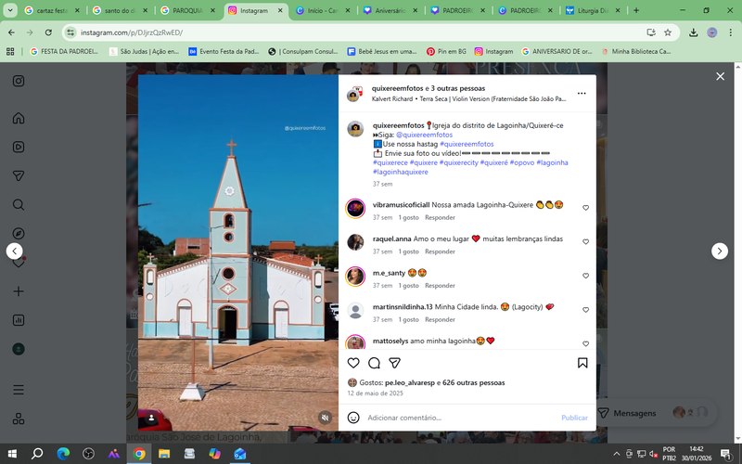This screenshot has width=742, height=464.
Task: Reply to raquel.anna's comment
Action: [440, 251]
